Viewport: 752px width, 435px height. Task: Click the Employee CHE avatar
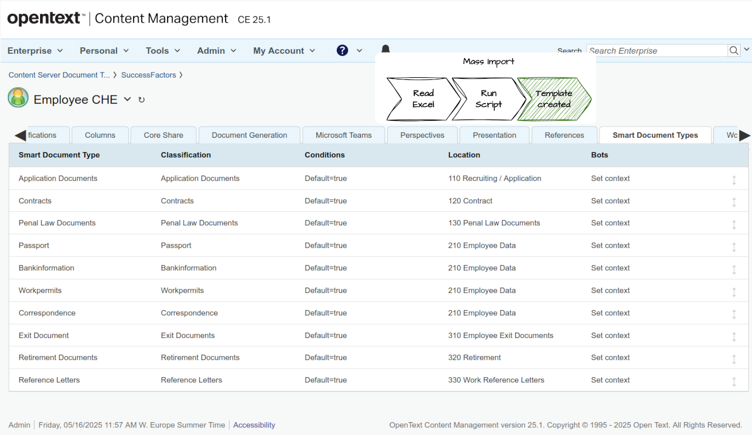pyautogui.click(x=18, y=98)
